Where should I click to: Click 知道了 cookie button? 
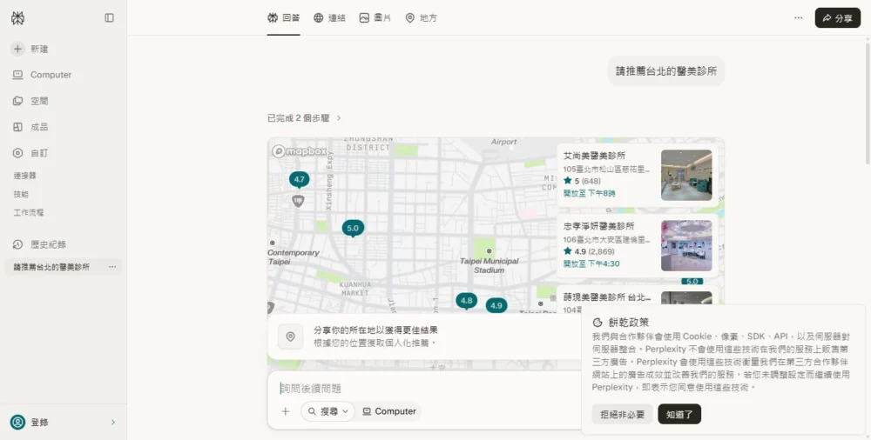point(679,415)
